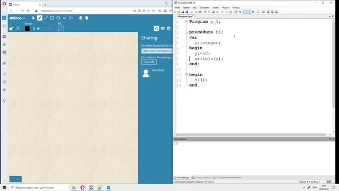Run the program with the green arrow
339x191 pixels.
(x=222, y=12)
